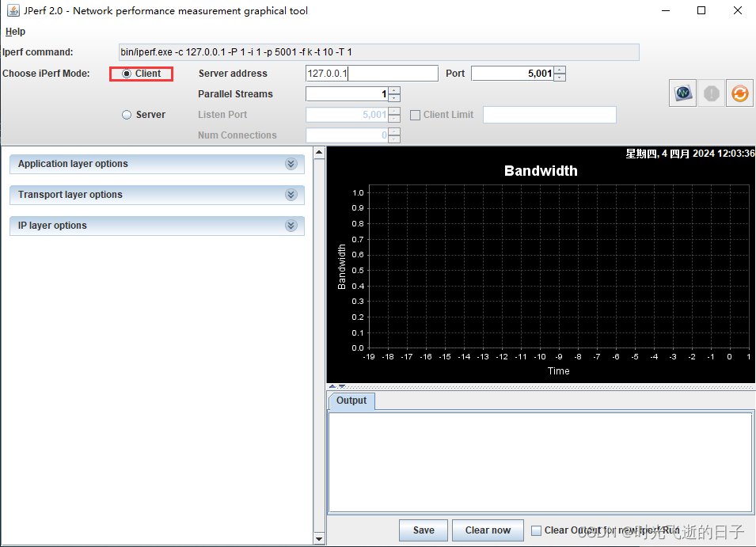Click the Client Limit text field
This screenshot has height=547, width=756.
(x=549, y=115)
